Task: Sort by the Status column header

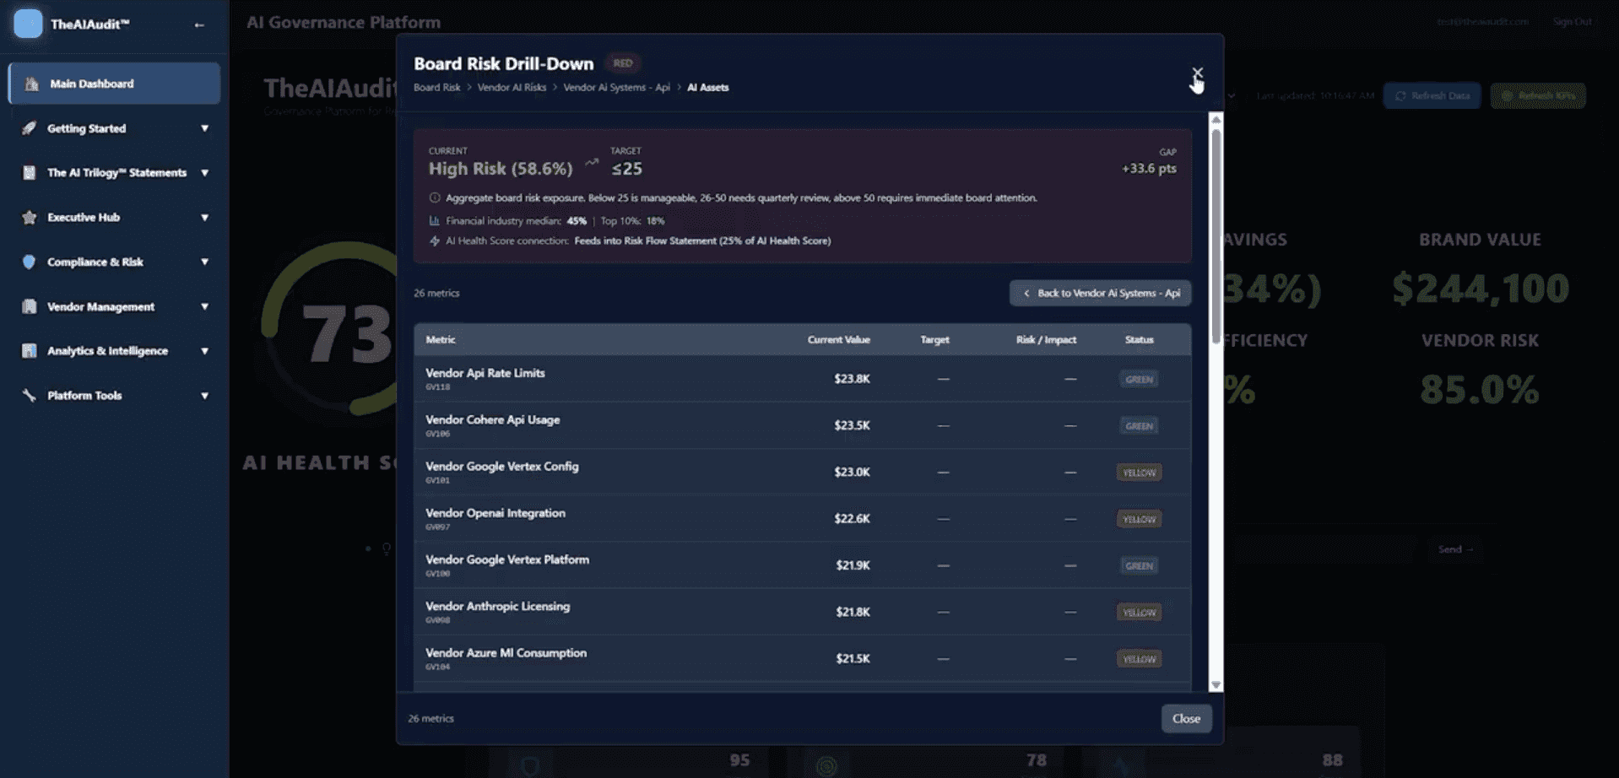Action: [1139, 339]
